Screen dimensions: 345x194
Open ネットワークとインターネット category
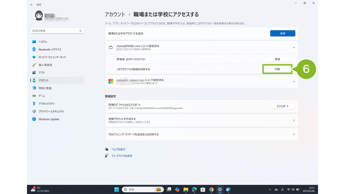click(57, 57)
